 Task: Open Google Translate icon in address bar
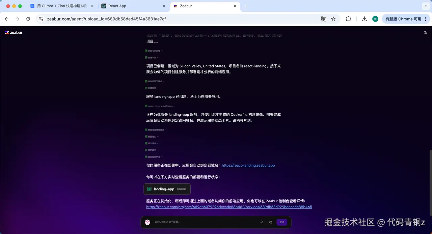click(x=324, y=19)
